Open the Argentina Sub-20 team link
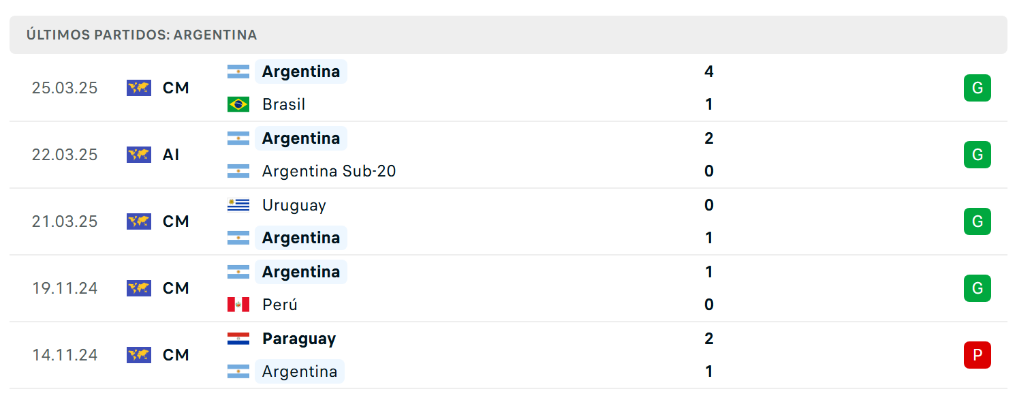The image size is (1017, 400). pos(329,171)
